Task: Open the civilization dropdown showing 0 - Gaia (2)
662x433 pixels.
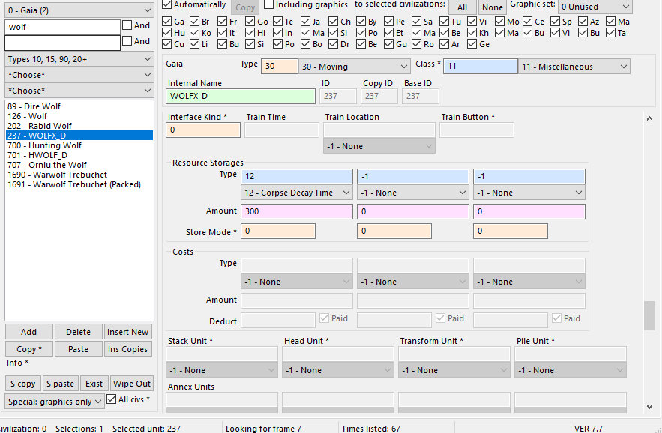Action: (79, 10)
